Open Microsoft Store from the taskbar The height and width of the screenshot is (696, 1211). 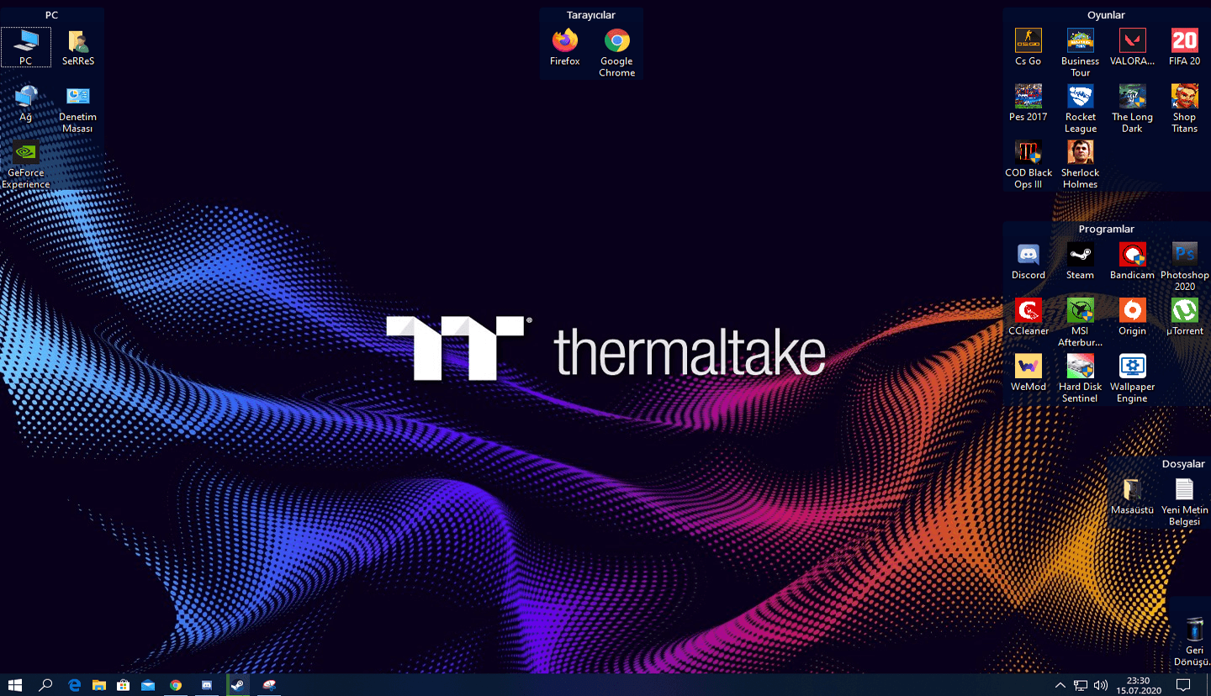click(x=124, y=685)
